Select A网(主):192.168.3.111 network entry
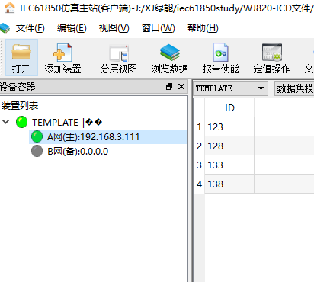Image resolution: width=314 pixels, height=282 pixels. coord(93,137)
